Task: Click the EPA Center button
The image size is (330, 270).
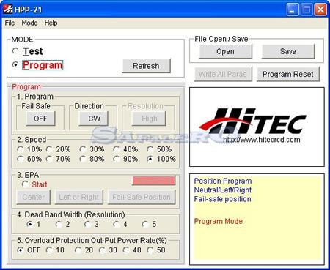Action: [x=34, y=197]
